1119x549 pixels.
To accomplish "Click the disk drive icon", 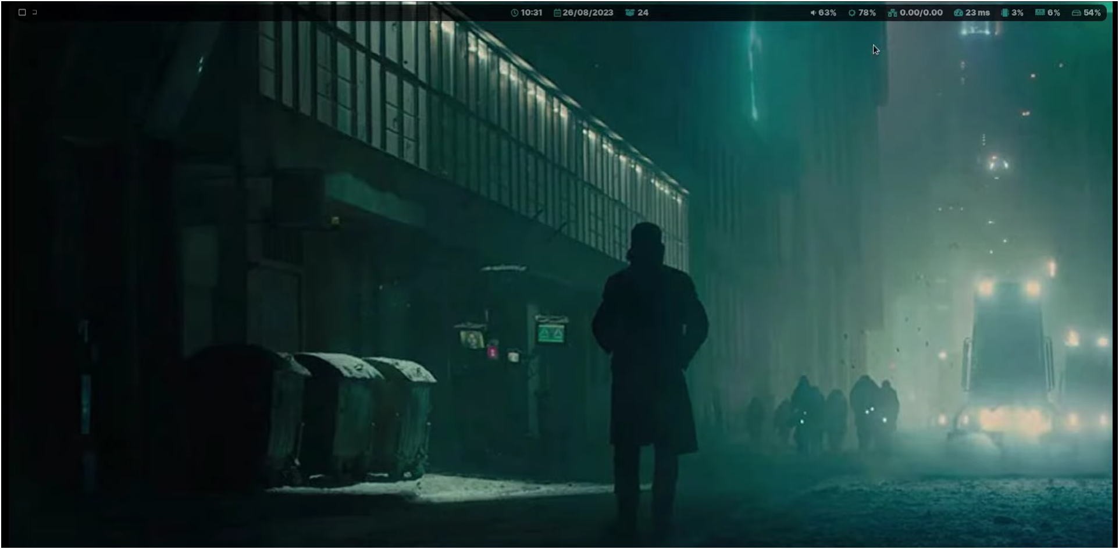I will point(1076,13).
